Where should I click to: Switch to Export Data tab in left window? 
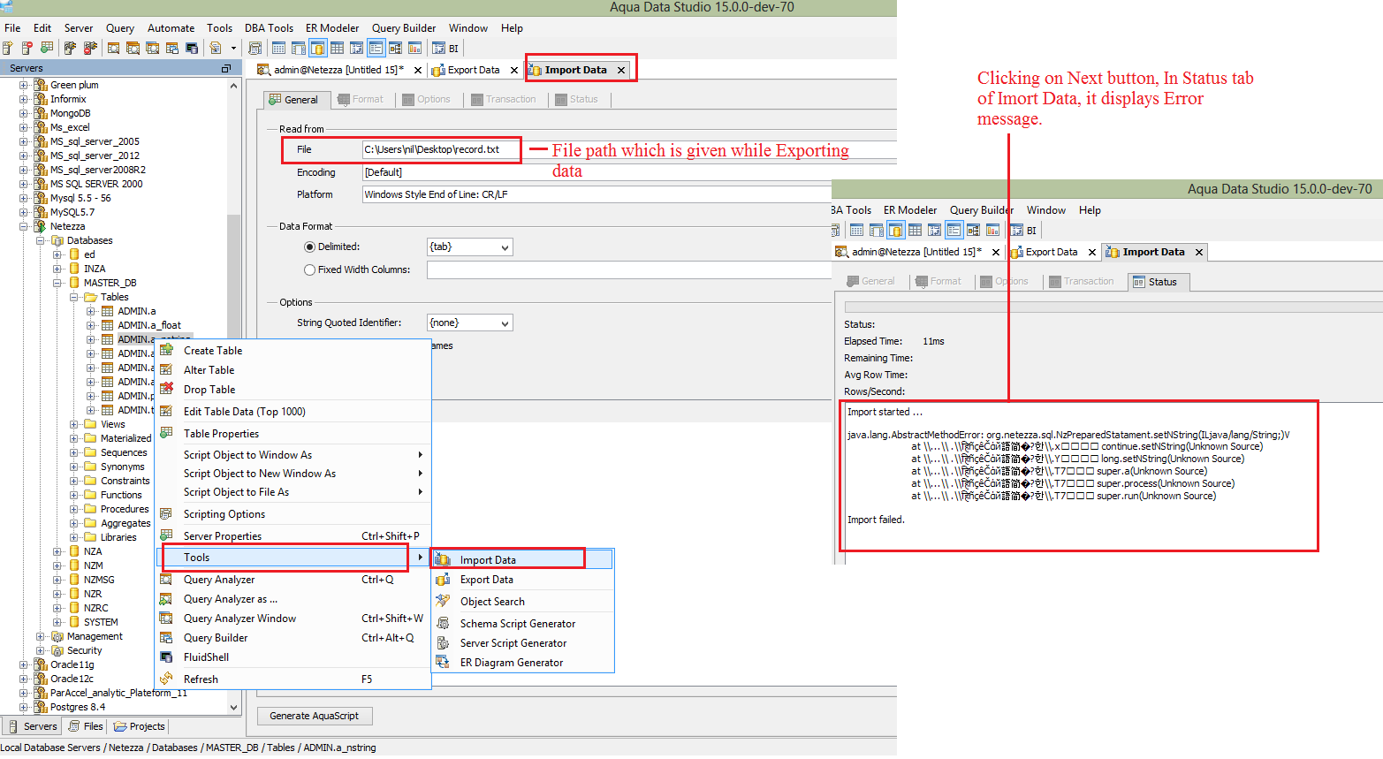[x=474, y=70]
